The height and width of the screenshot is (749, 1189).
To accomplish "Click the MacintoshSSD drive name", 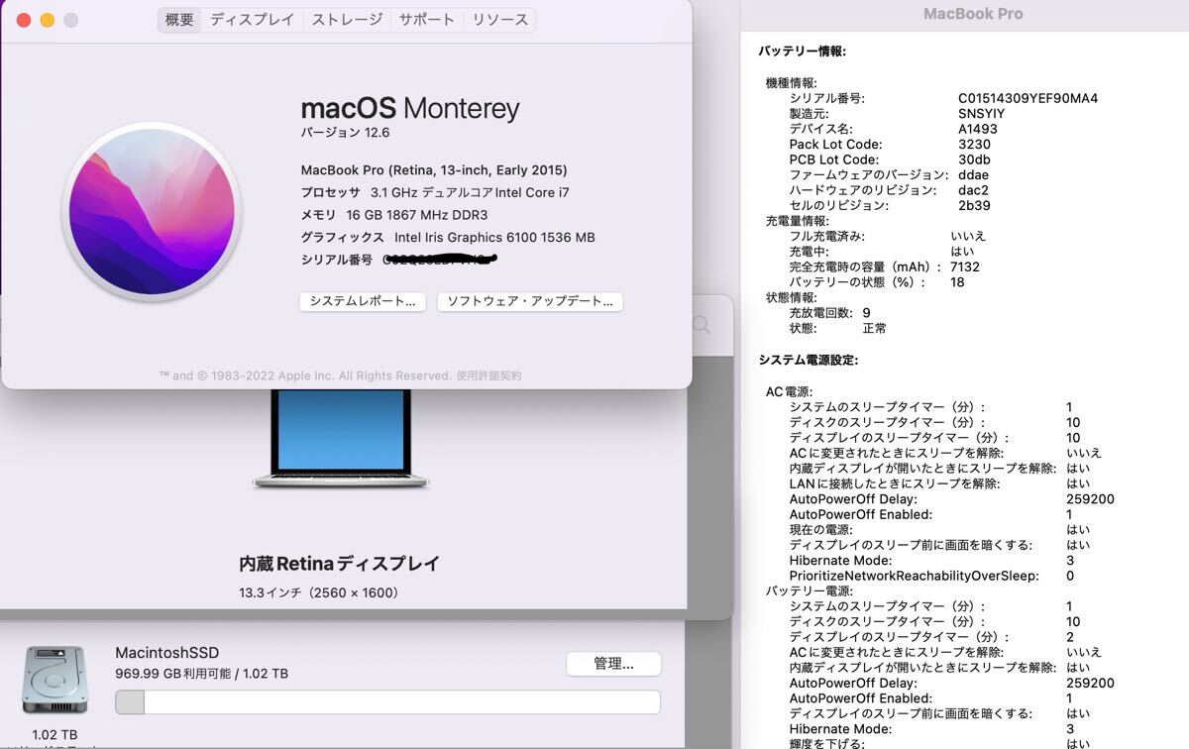I will click(x=167, y=653).
